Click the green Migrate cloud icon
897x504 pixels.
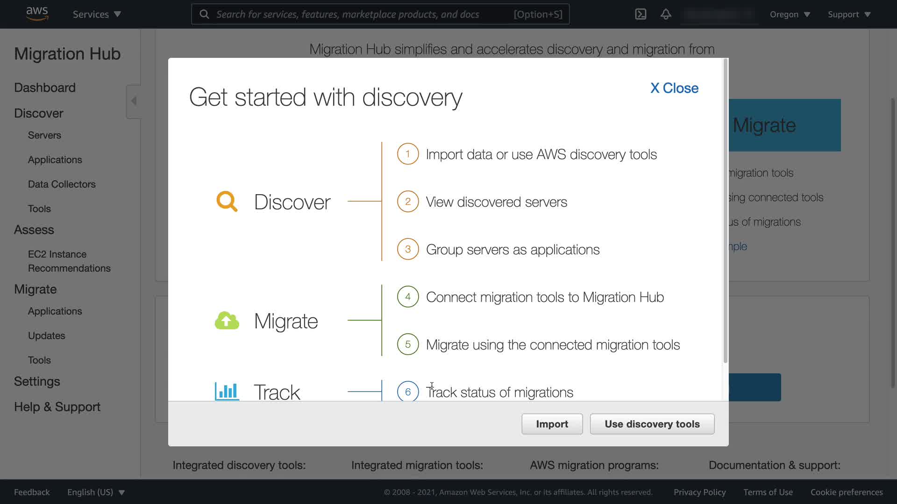pos(227,321)
